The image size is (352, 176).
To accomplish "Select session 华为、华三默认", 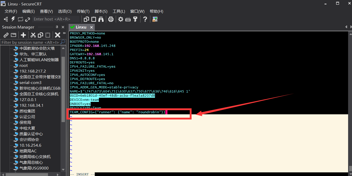I will pos(33,54).
